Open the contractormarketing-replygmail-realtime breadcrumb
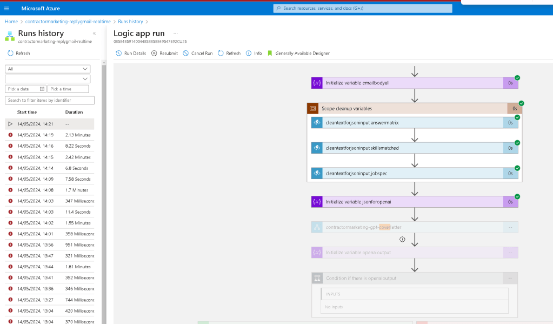This screenshot has height=324, width=553. click(x=68, y=22)
